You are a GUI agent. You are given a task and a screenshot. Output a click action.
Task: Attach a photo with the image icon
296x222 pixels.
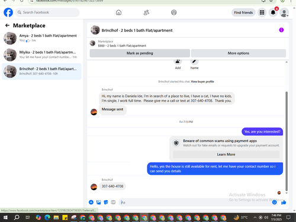click(98, 202)
